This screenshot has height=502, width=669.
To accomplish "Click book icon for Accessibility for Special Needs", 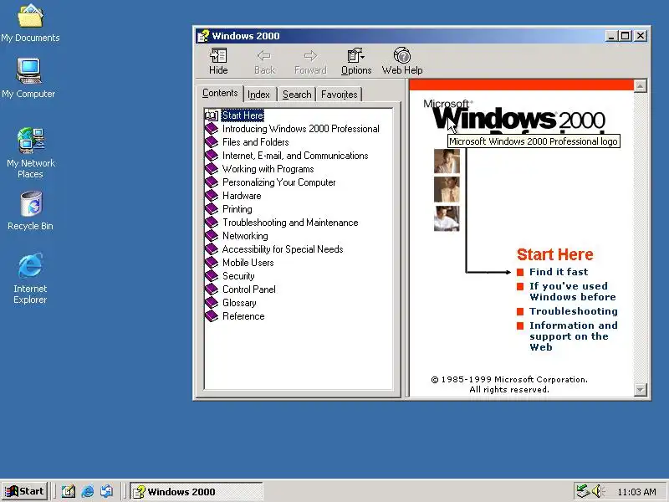I will coord(212,248).
